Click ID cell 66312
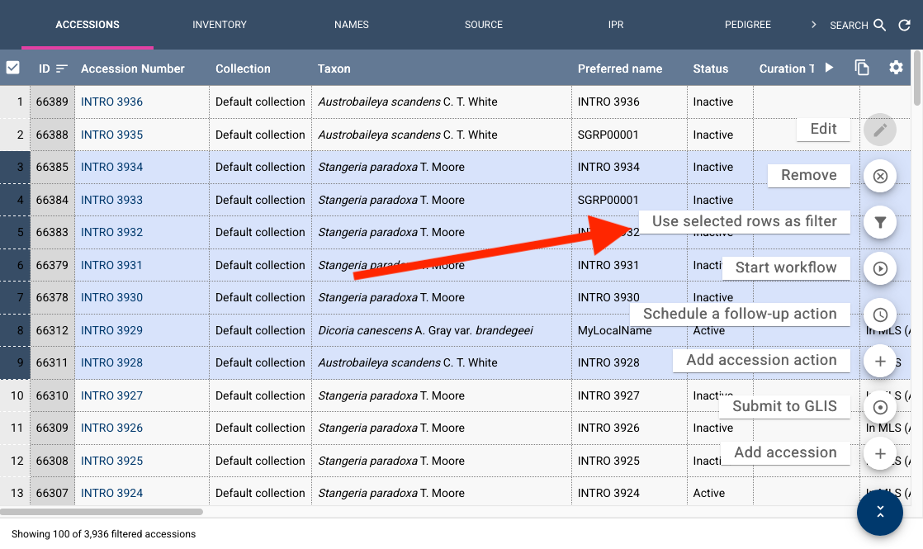 pos(52,331)
